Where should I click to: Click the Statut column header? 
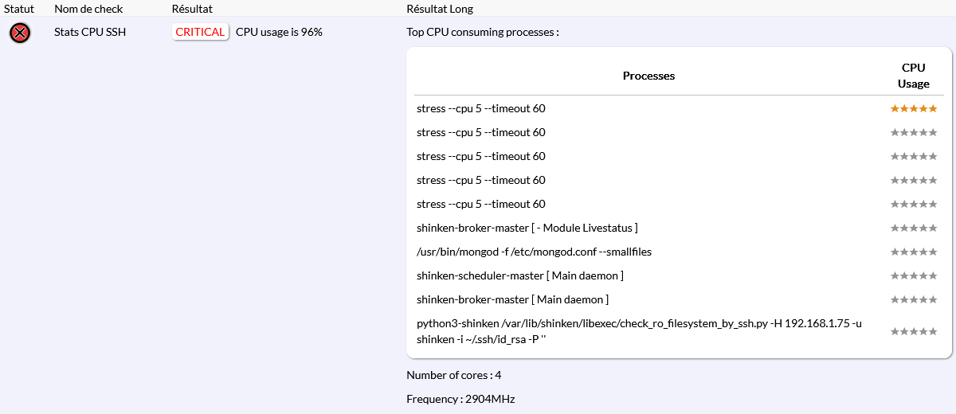click(19, 8)
